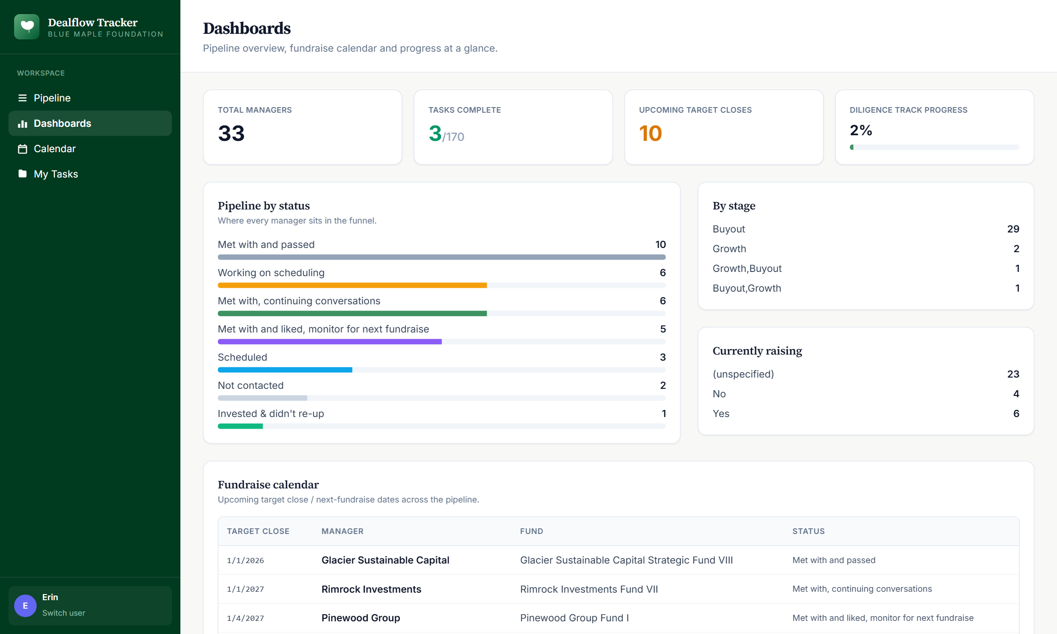Click the My Tasks folder icon

click(22, 174)
